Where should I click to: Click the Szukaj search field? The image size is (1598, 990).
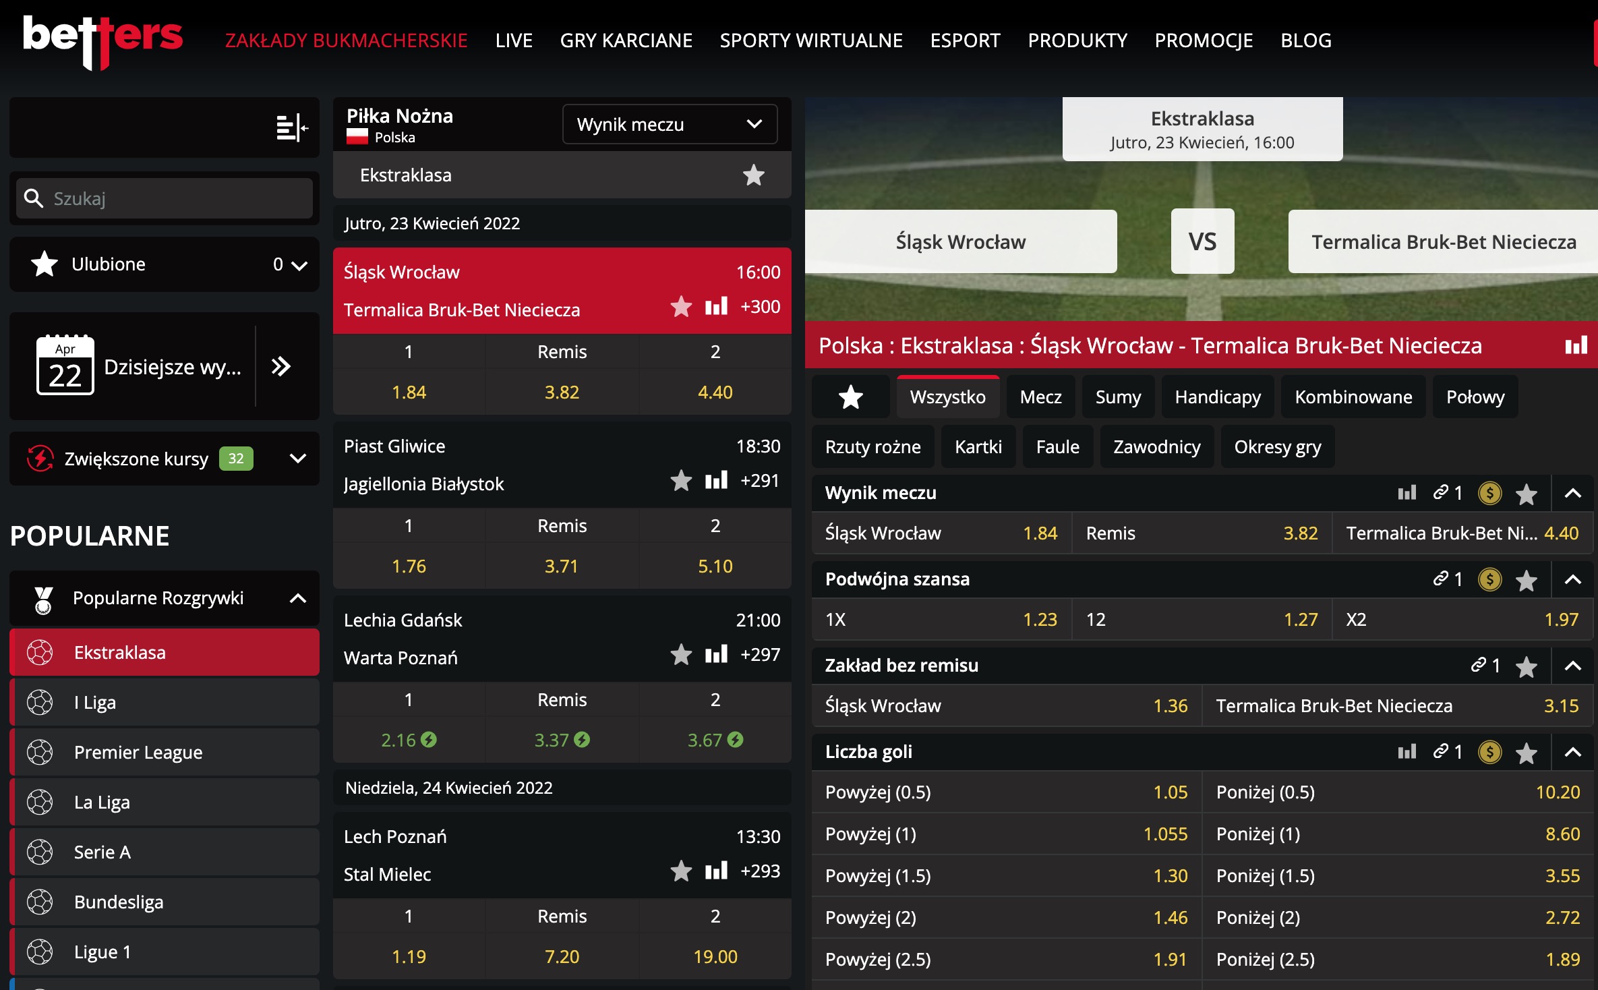(x=165, y=198)
